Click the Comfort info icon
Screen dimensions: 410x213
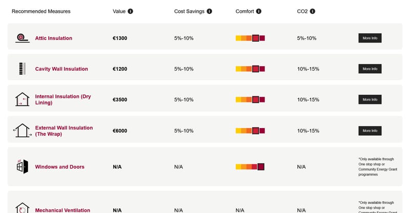tap(259, 11)
